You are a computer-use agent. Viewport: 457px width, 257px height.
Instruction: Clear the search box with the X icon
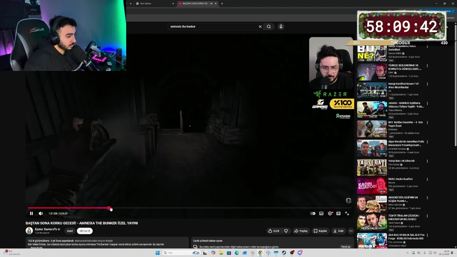[260, 26]
